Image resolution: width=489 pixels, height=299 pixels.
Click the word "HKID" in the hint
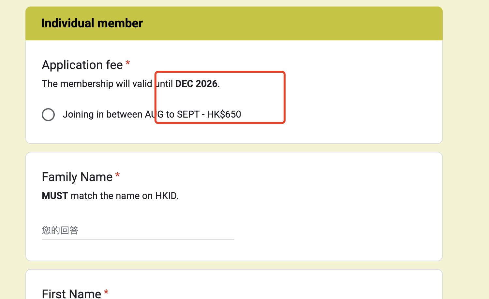[166, 196]
